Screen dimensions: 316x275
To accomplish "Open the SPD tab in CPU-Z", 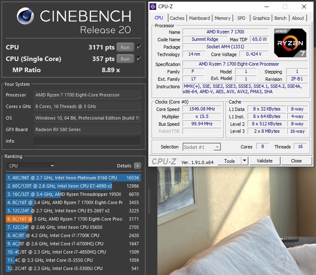I will [241, 18].
